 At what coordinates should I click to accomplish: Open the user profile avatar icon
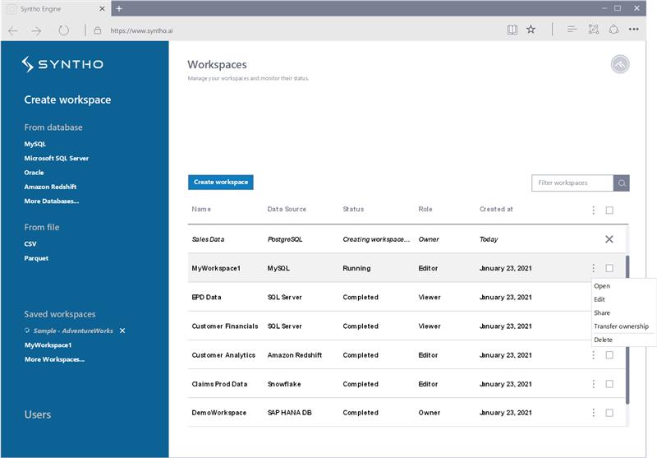pyautogui.click(x=620, y=64)
